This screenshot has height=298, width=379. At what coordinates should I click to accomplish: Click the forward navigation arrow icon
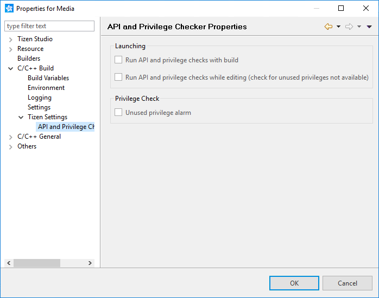coord(349,27)
